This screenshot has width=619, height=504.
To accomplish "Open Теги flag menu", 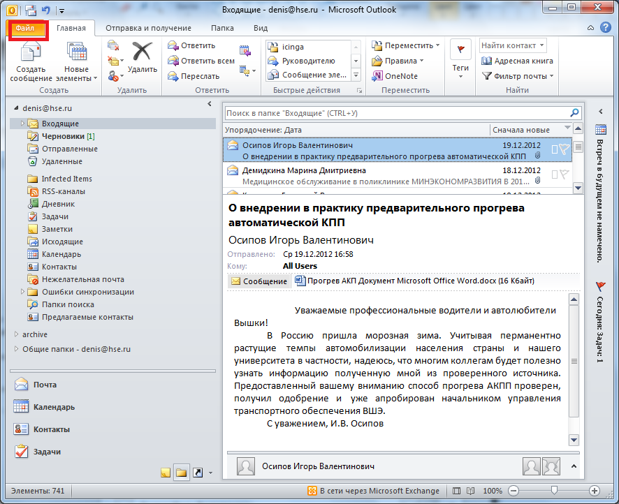I will pyautogui.click(x=460, y=59).
